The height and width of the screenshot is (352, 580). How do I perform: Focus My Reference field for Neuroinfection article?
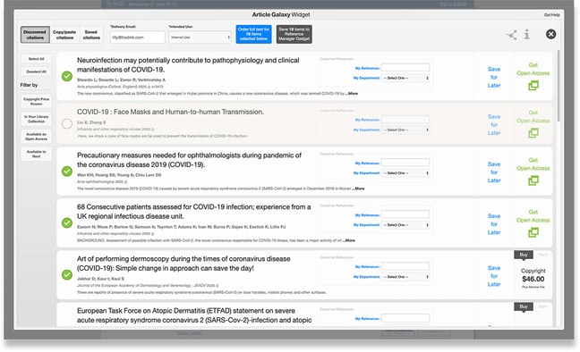pyautogui.click(x=405, y=68)
